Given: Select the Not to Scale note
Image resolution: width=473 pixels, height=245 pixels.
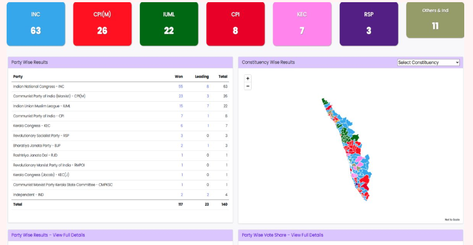Looking at the screenshot, I should tap(452, 220).
